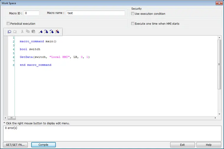Click the vertical scrollbar up arrow
Image resolution: width=224 pixels, height=149 pixels.
point(219,38)
